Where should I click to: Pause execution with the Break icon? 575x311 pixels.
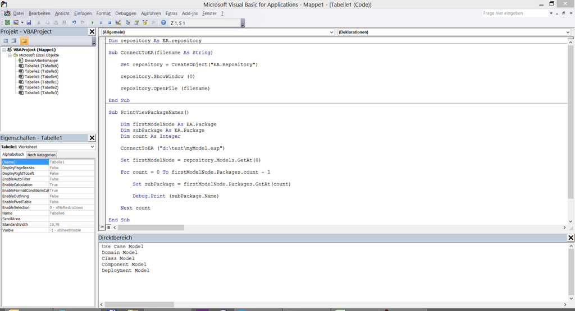point(101,22)
